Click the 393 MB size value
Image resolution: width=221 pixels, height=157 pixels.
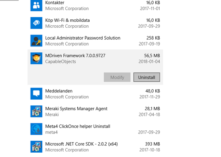click(x=153, y=144)
